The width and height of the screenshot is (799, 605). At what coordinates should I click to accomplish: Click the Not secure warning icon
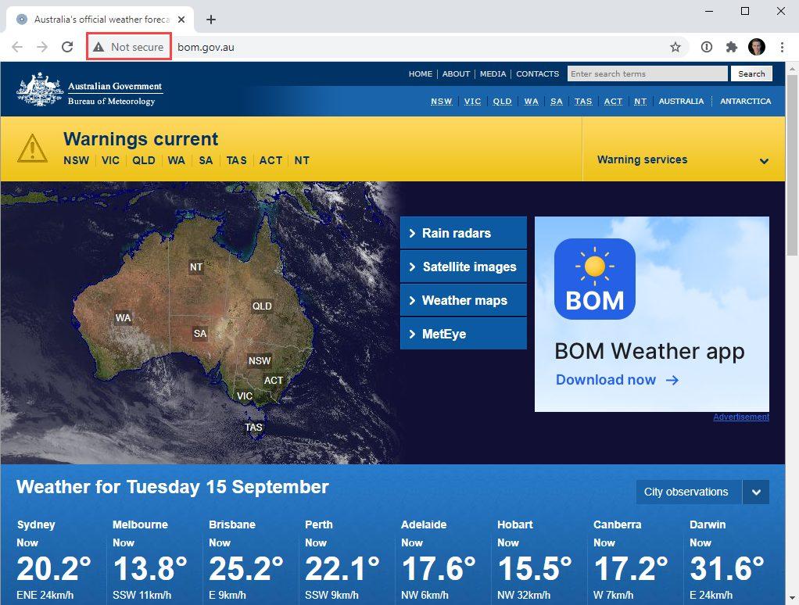pyautogui.click(x=99, y=47)
